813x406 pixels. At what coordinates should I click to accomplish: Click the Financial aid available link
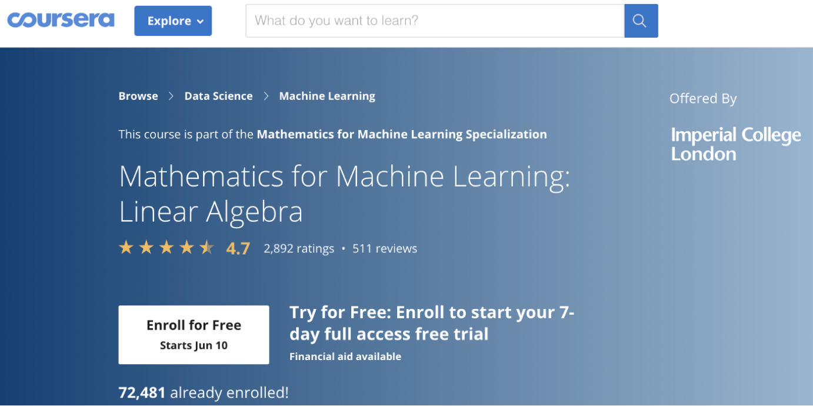tap(345, 357)
